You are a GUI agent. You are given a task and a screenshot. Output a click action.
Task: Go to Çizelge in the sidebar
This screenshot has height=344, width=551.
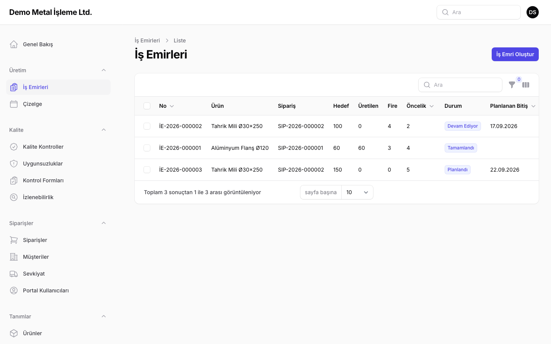58,104
